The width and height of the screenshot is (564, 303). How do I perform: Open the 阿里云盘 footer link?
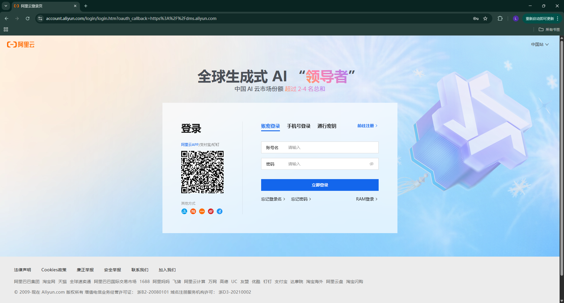tap(335, 282)
